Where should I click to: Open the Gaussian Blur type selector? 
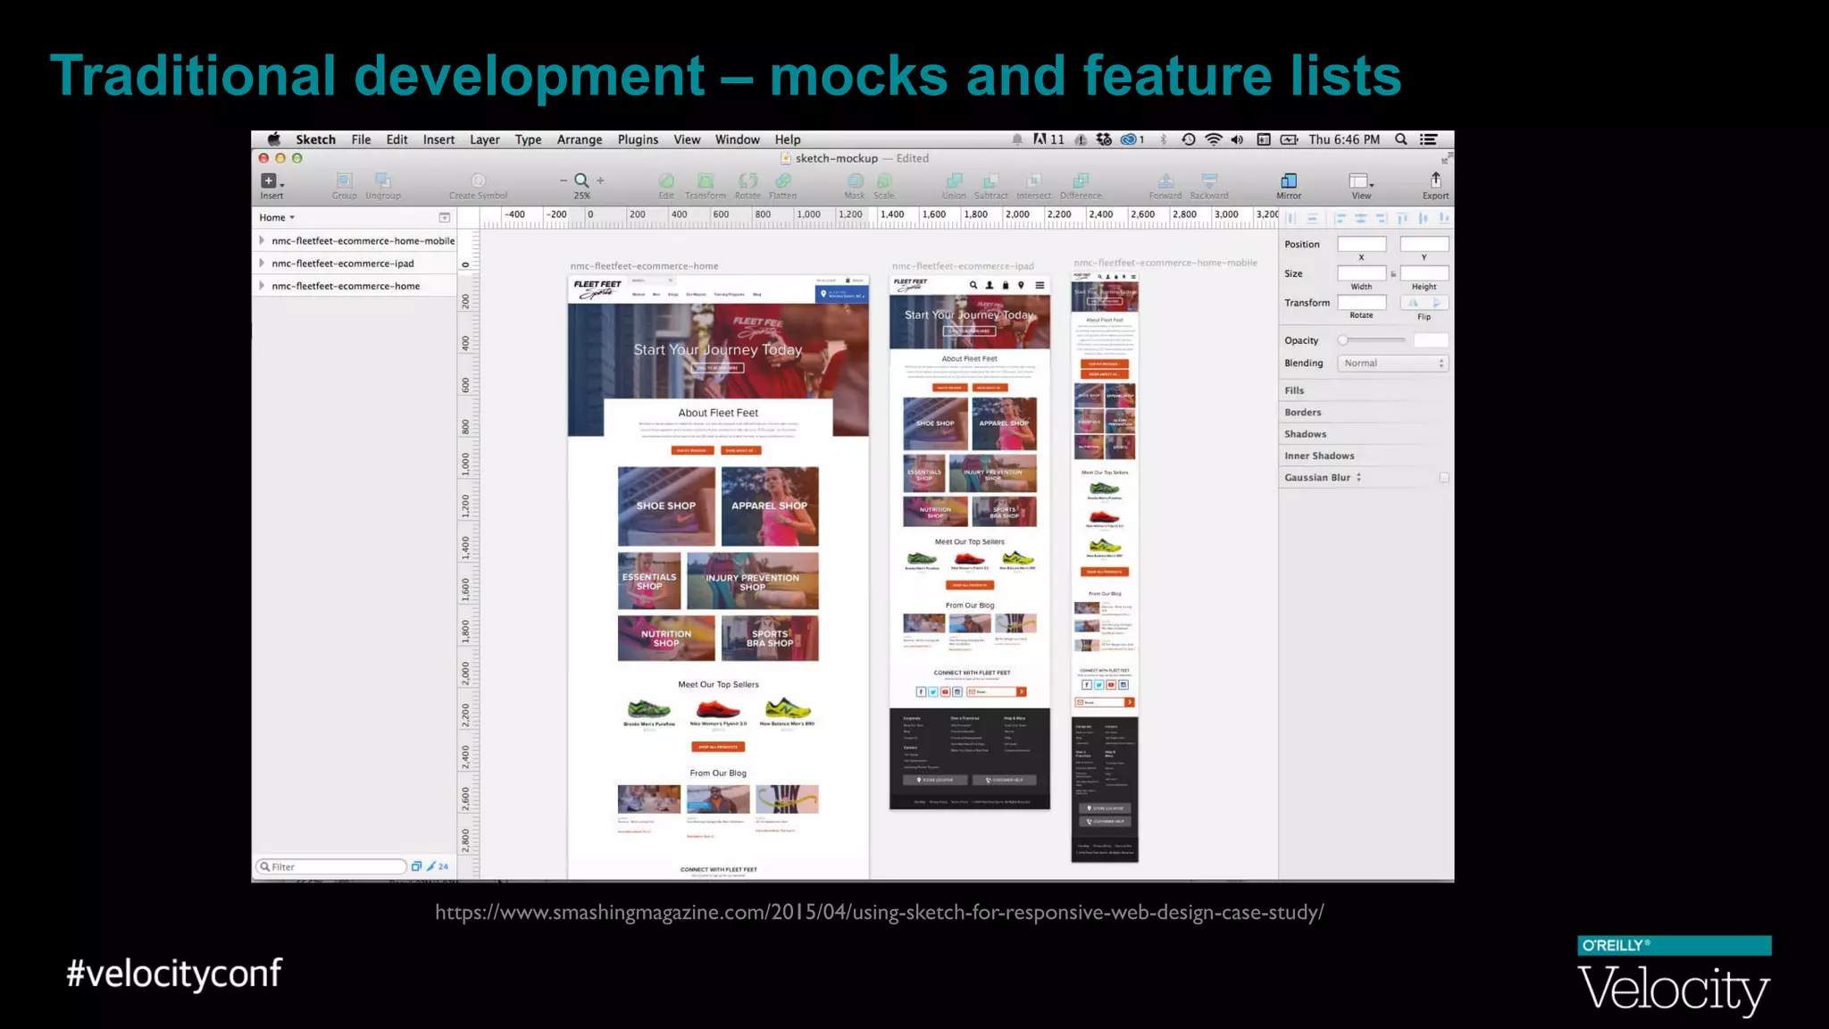1358,477
